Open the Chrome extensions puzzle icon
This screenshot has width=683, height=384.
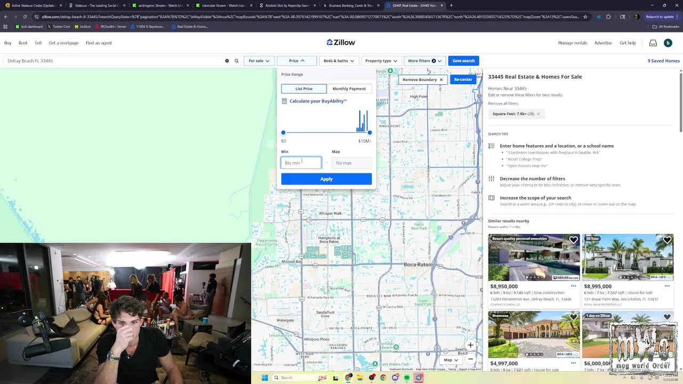click(x=608, y=17)
